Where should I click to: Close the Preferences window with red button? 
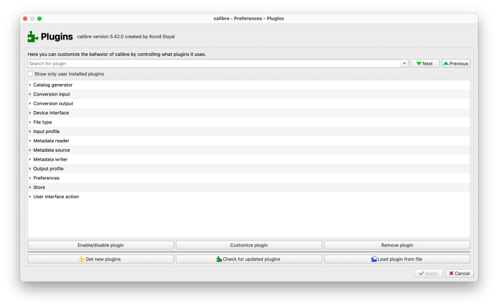25,18
